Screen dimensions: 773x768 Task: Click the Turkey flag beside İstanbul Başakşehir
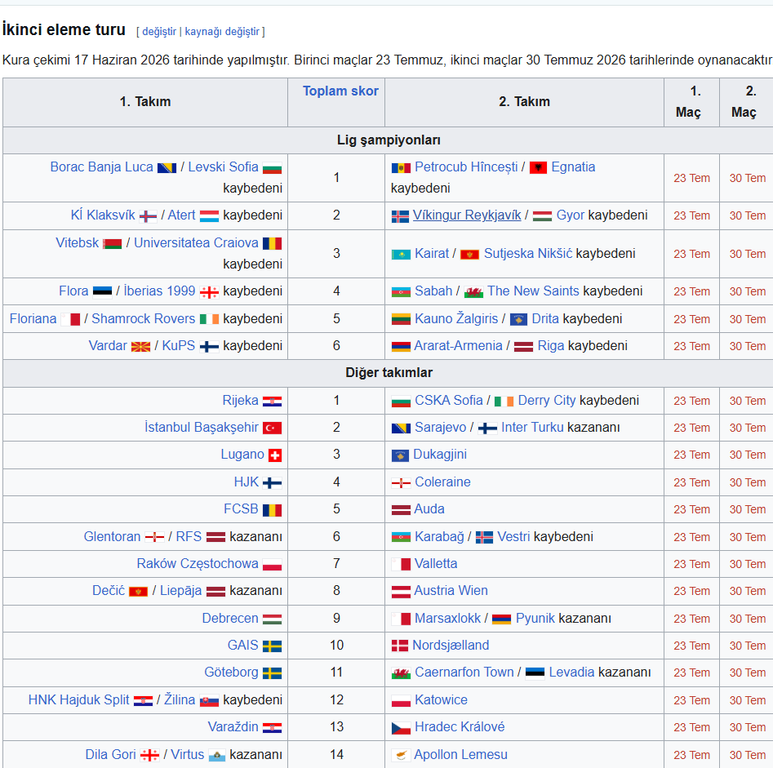pyautogui.click(x=272, y=428)
